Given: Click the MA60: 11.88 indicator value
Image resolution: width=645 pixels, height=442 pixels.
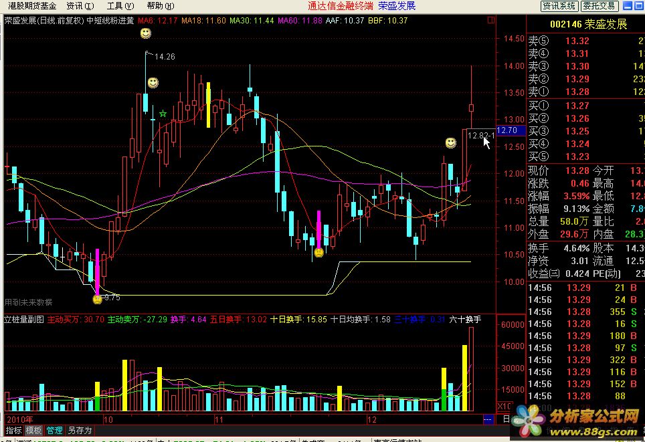Looking at the screenshot, I should point(300,20).
